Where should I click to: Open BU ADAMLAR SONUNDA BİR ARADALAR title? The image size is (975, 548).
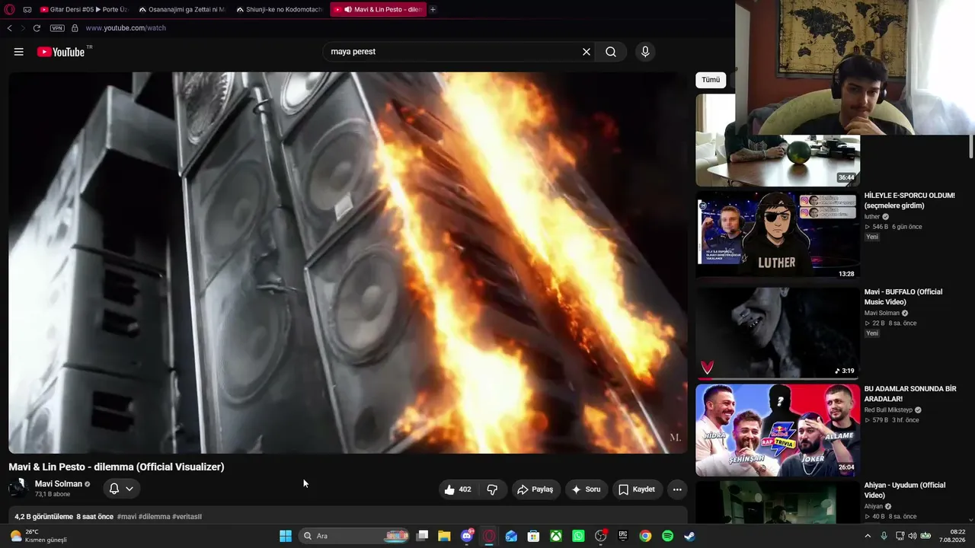tap(910, 393)
